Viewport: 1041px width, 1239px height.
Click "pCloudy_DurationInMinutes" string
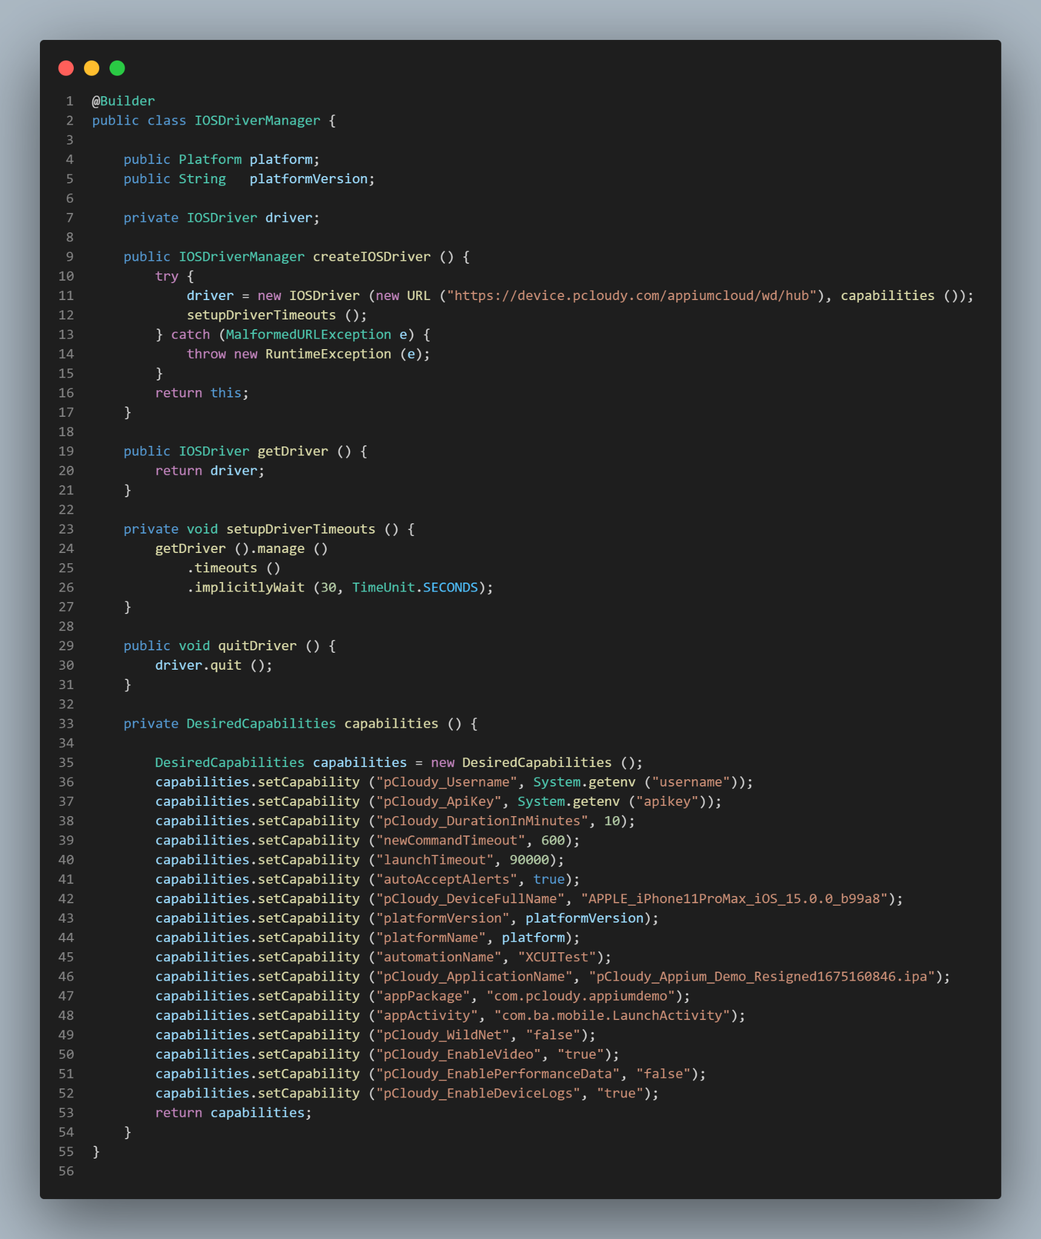(x=482, y=821)
